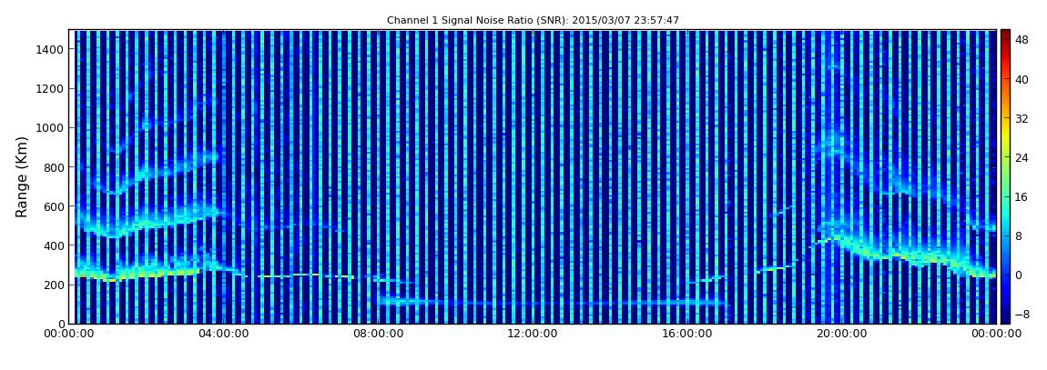Click the colorbar value 40

(x=1022, y=79)
